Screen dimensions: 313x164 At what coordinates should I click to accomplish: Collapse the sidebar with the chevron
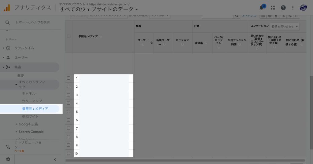click(x=55, y=159)
